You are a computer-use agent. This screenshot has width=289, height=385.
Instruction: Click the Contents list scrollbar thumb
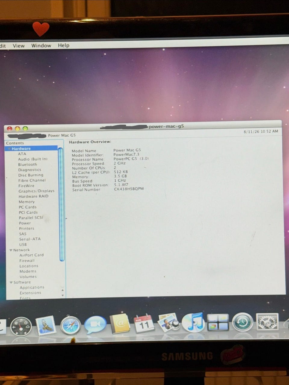(x=61, y=204)
